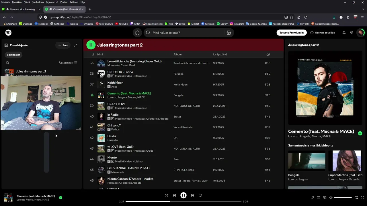Open the notifications bell in Spotify
The image size is (367, 206).
[344, 33]
